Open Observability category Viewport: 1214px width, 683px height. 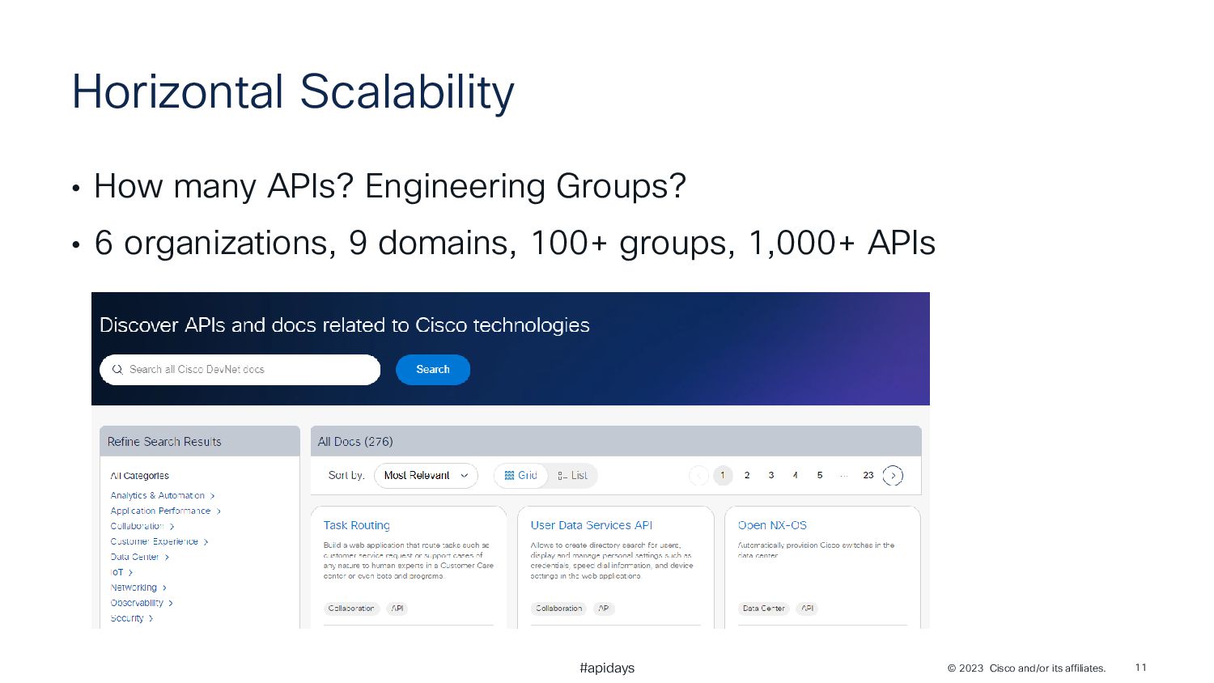(137, 603)
